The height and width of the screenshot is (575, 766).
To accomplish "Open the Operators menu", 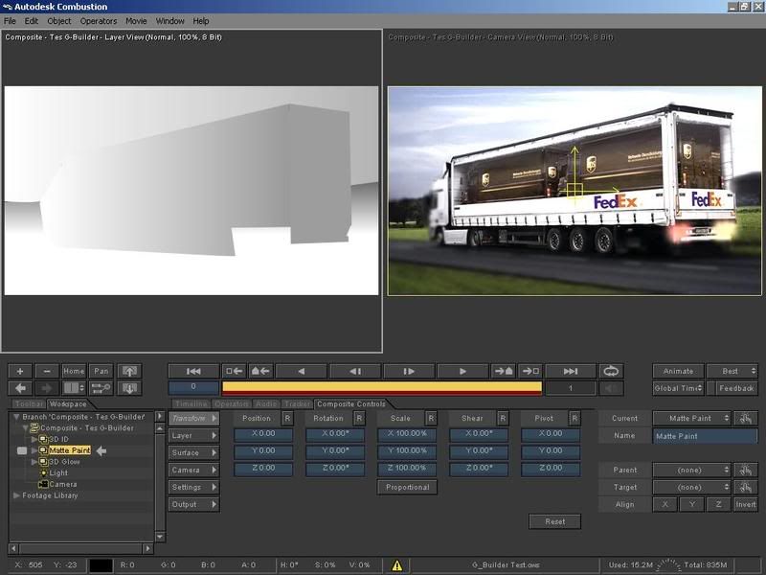I will point(99,21).
